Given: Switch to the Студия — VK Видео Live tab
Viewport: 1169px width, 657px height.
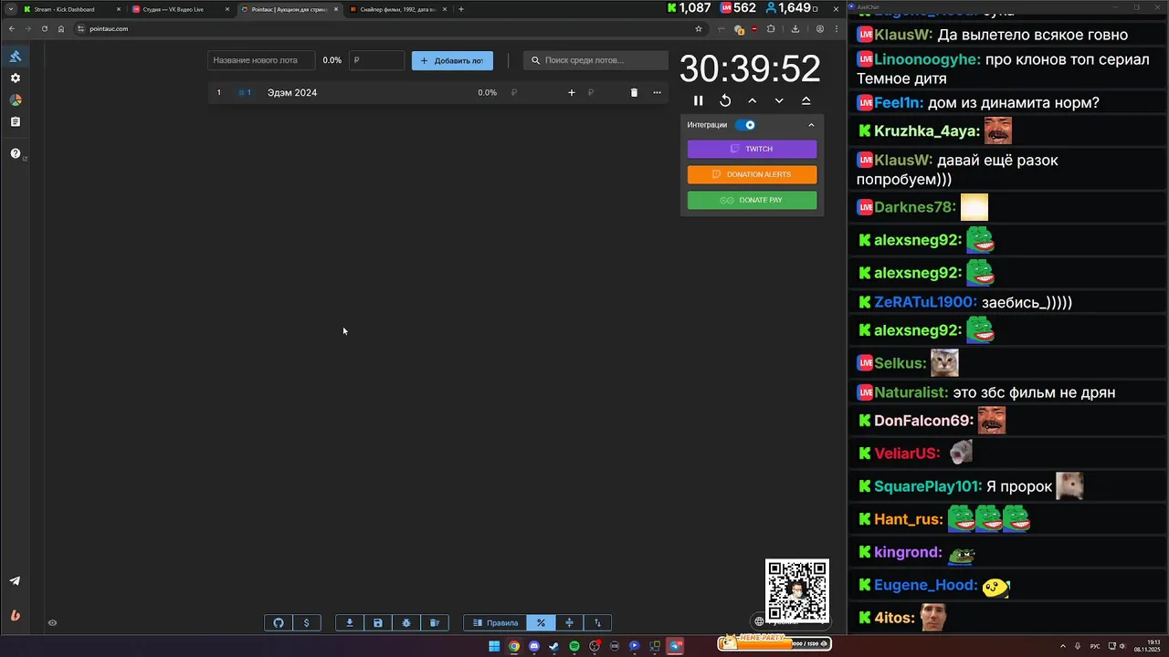Looking at the screenshot, I should click(x=180, y=9).
